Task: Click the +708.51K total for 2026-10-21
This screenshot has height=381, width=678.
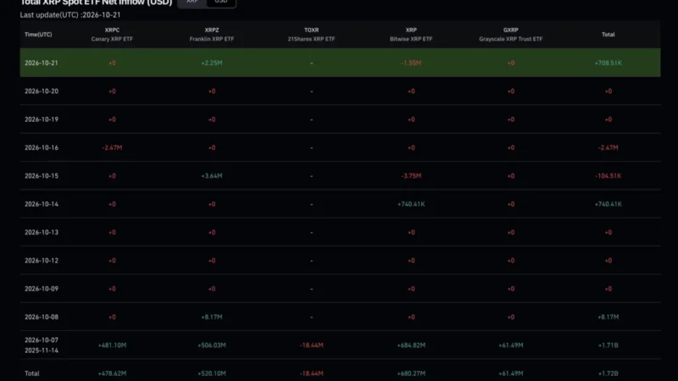Action: 608,63
